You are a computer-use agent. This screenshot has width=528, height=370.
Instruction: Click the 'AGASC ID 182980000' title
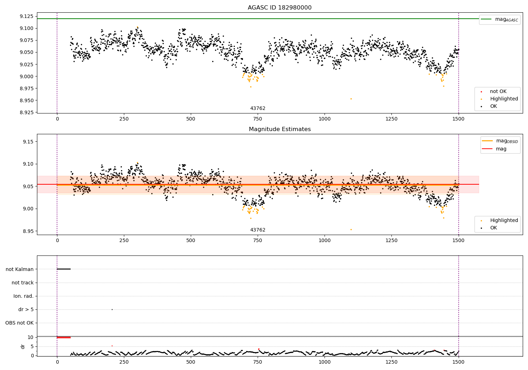tap(279, 8)
